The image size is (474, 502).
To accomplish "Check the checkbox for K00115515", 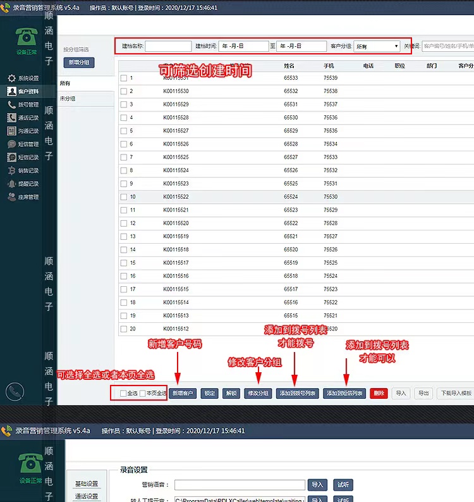I will 124,289.
